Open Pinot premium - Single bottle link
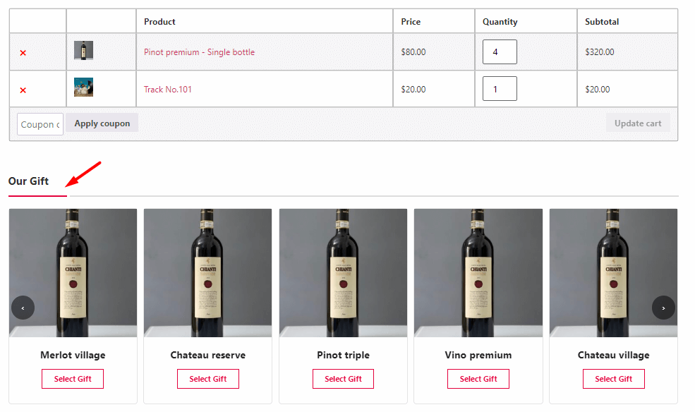Image resolution: width=695 pixels, height=412 pixels. [199, 51]
